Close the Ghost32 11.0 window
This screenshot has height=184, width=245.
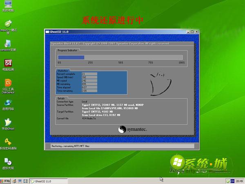(x=196, y=32)
